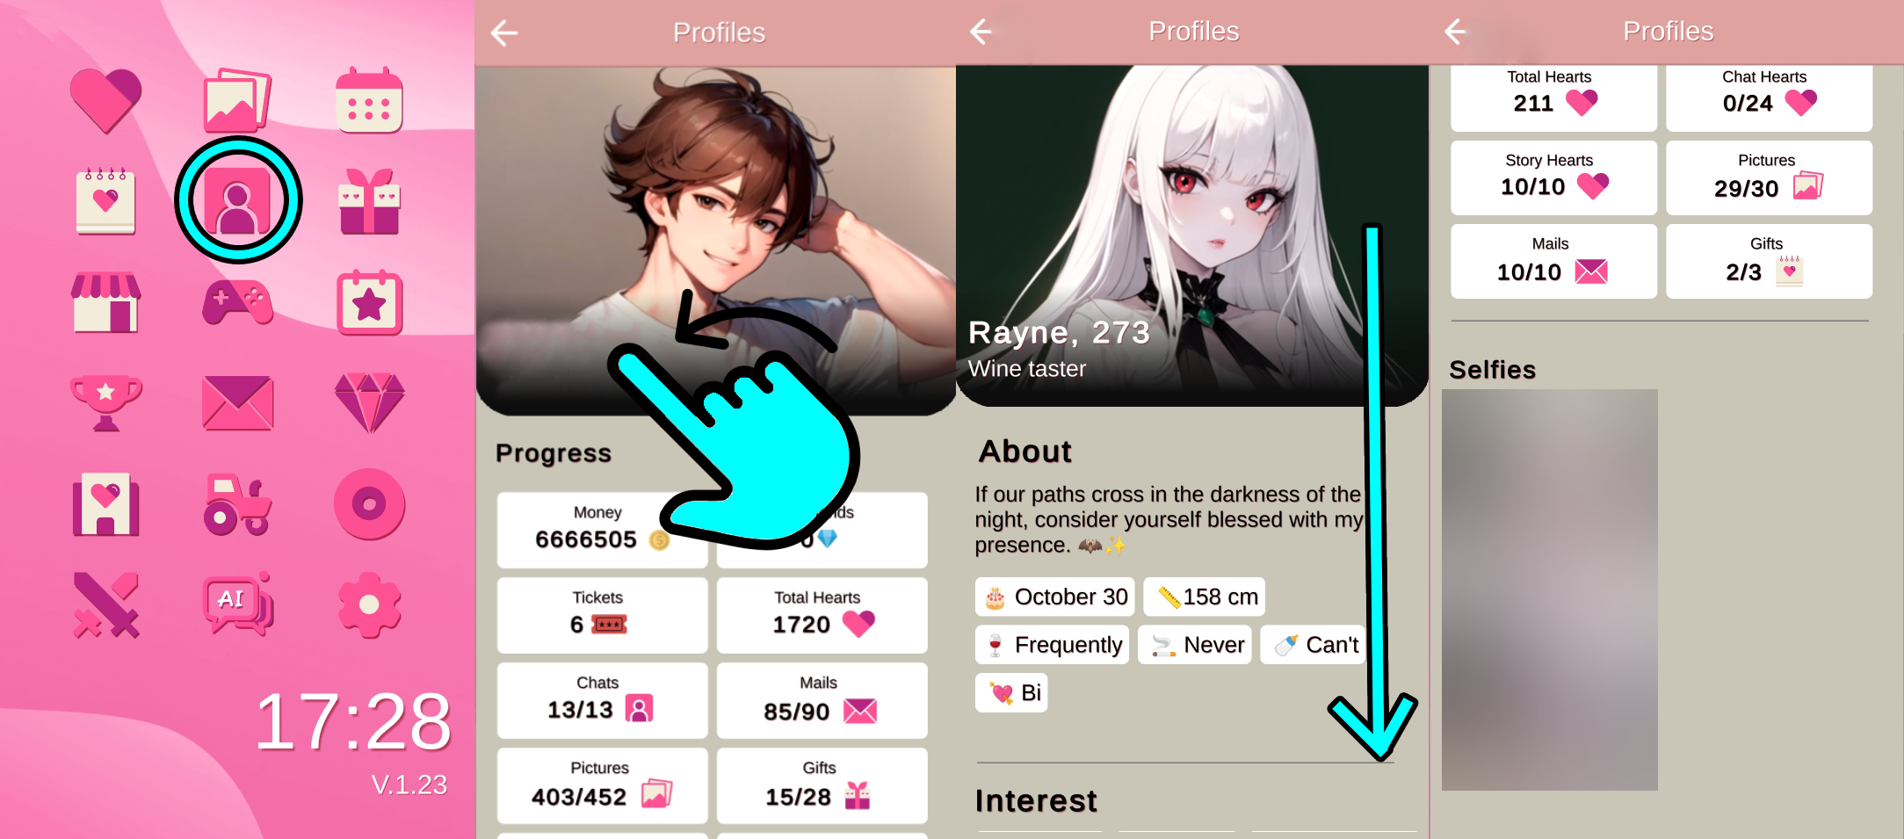Open the mail envelope app icon
Screen dimensions: 1904x839
pos(237,403)
